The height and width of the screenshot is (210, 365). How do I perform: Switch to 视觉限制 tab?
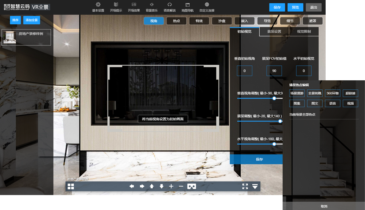coord(304,32)
